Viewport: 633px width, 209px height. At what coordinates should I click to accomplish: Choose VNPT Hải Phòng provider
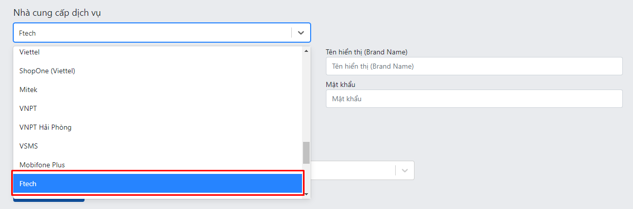158,127
